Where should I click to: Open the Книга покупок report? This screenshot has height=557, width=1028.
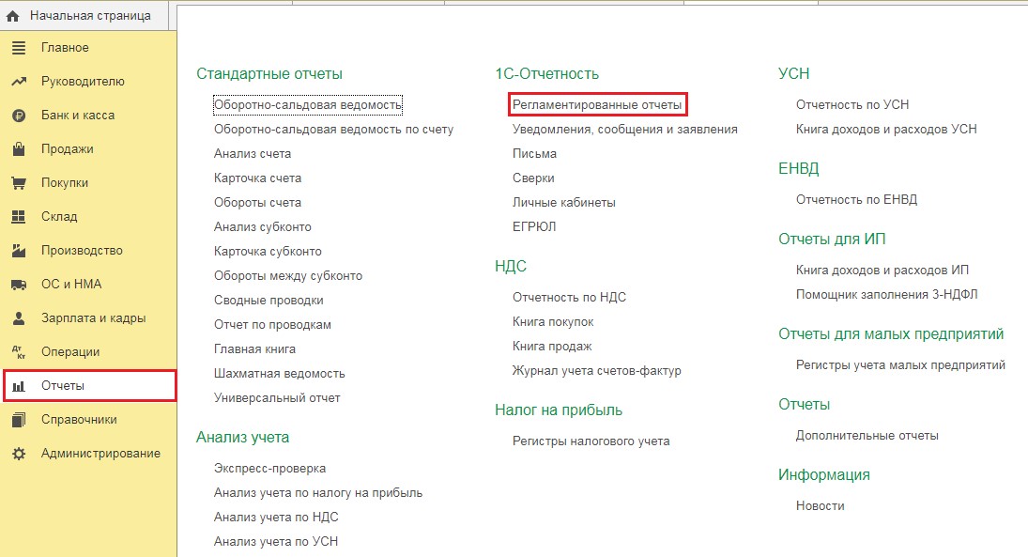click(553, 321)
